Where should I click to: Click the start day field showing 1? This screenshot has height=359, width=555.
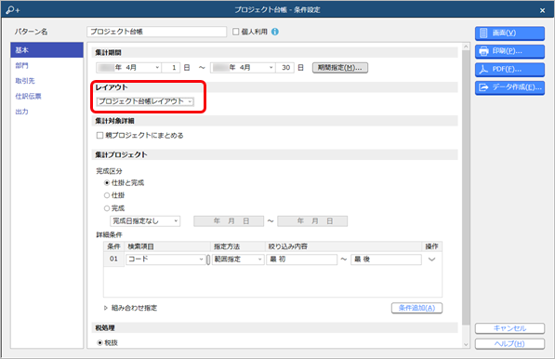tap(171, 68)
